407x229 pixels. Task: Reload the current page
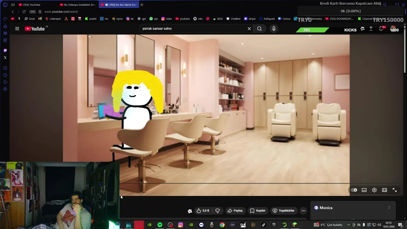[24, 12]
